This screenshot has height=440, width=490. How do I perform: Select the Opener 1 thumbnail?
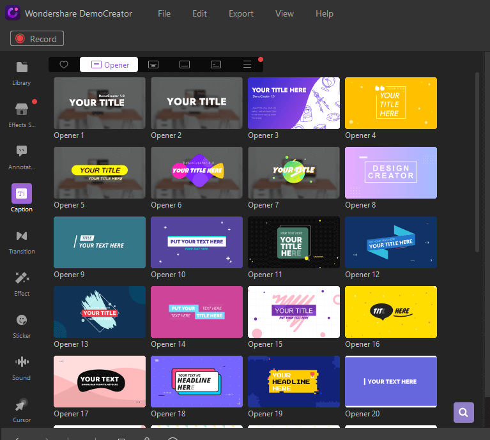(100, 103)
